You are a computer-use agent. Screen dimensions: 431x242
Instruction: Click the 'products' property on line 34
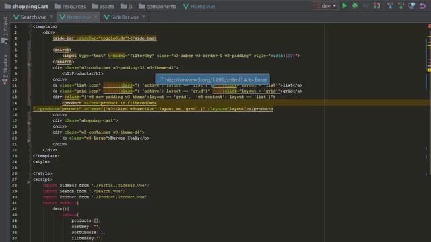pyautogui.click(x=81, y=220)
